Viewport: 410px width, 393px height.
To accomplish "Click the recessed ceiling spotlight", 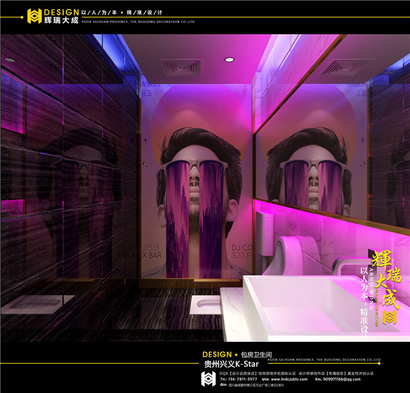I will tap(229, 60).
